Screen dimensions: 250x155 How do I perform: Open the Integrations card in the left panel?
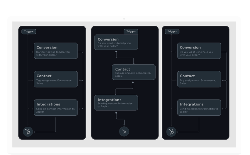pos(56,108)
